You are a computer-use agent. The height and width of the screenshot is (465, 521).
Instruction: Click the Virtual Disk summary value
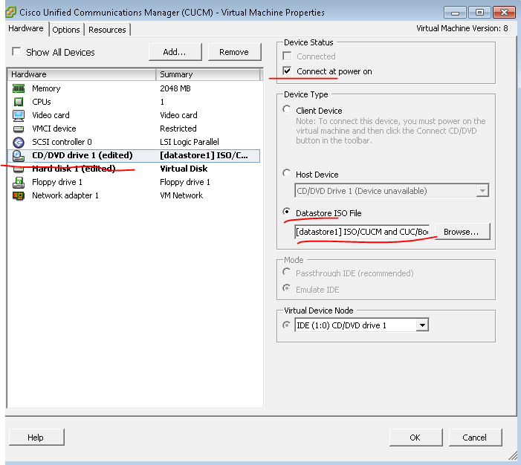tap(184, 169)
